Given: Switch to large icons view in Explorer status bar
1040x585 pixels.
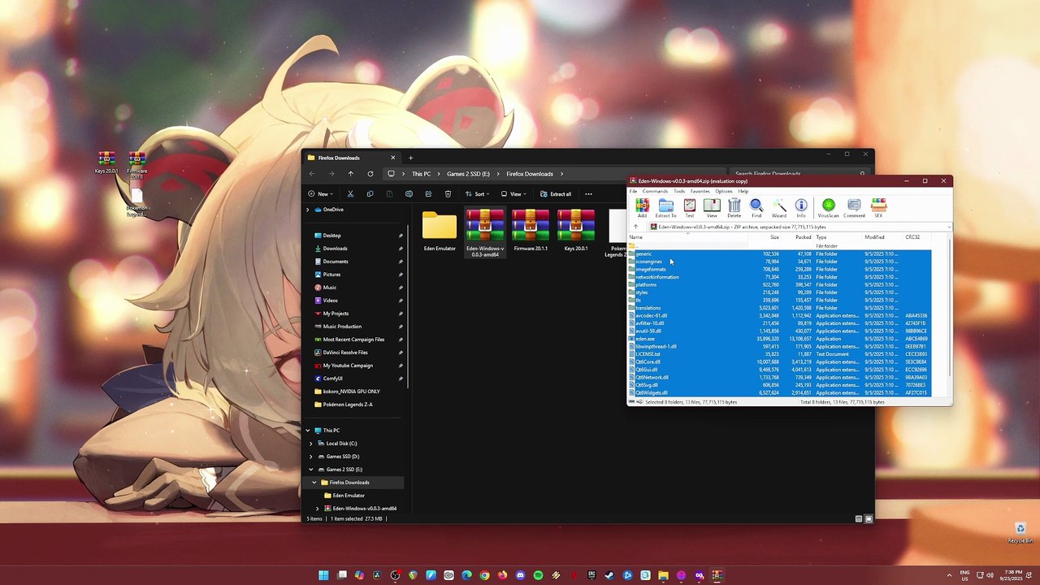Looking at the screenshot, I should tap(869, 518).
